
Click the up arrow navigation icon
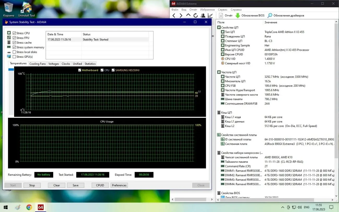(x=188, y=15)
